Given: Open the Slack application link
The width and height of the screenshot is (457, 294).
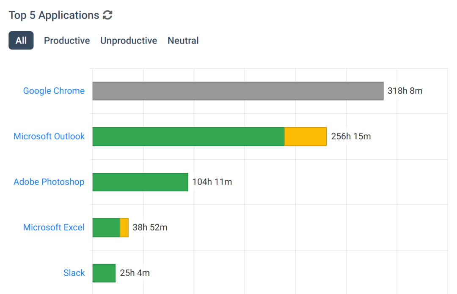Looking at the screenshot, I should [74, 273].
